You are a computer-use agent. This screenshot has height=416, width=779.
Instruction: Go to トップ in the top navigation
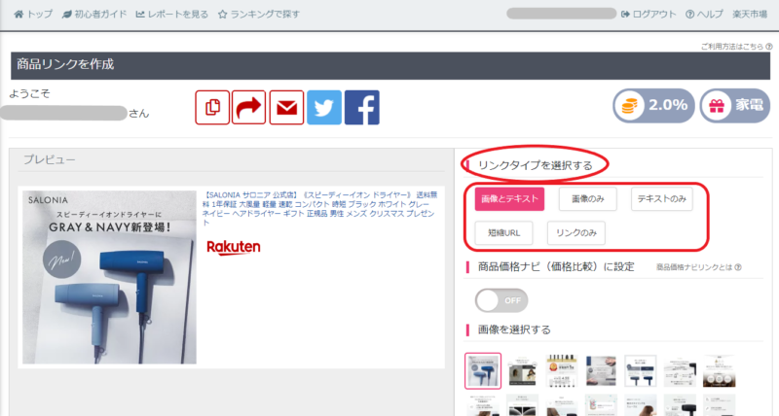click(33, 14)
